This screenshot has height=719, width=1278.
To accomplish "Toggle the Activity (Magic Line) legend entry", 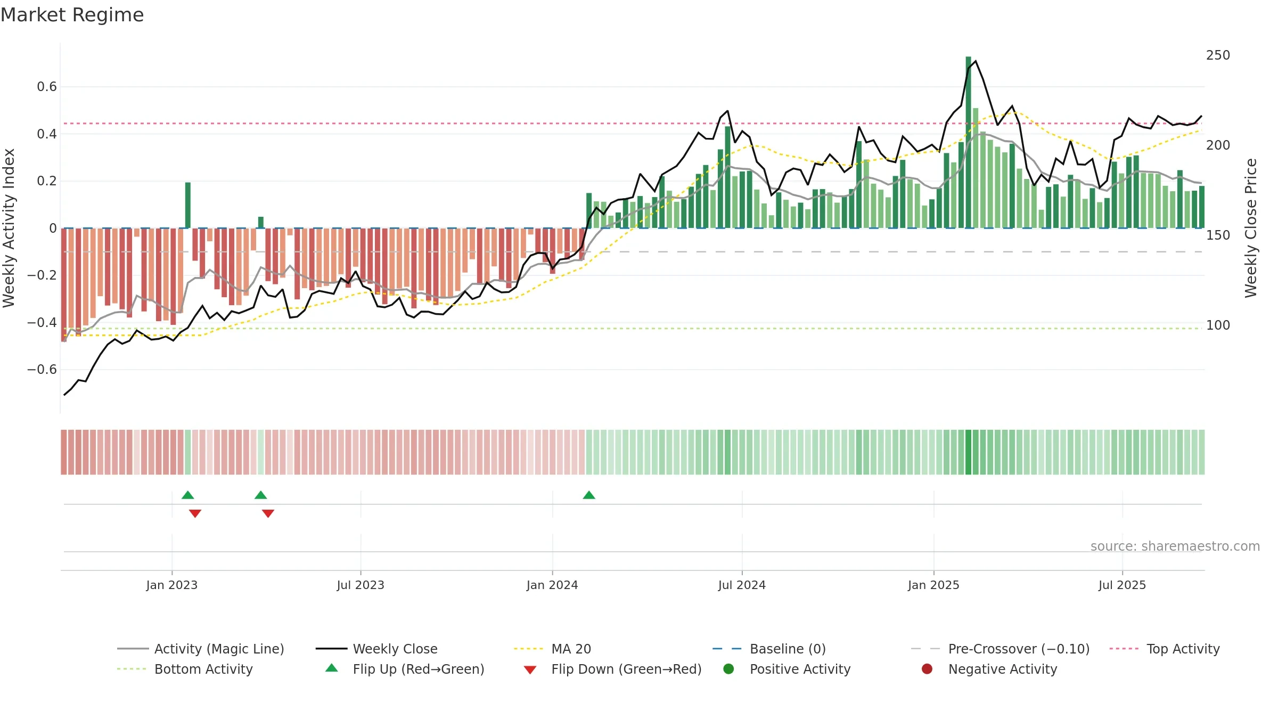I will point(201,649).
